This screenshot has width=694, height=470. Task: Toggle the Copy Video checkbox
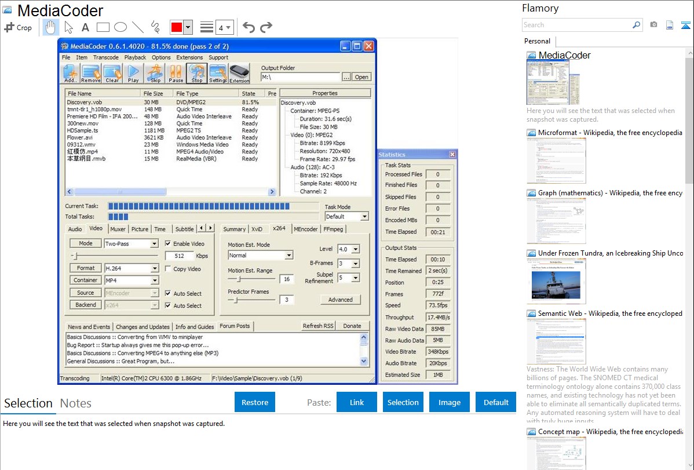point(168,269)
